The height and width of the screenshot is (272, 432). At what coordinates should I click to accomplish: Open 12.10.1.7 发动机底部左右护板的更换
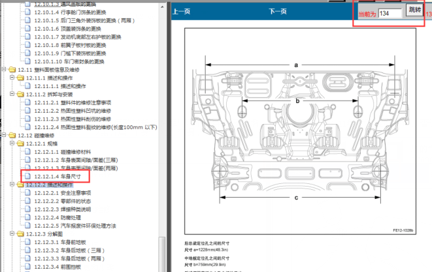tap(78, 37)
